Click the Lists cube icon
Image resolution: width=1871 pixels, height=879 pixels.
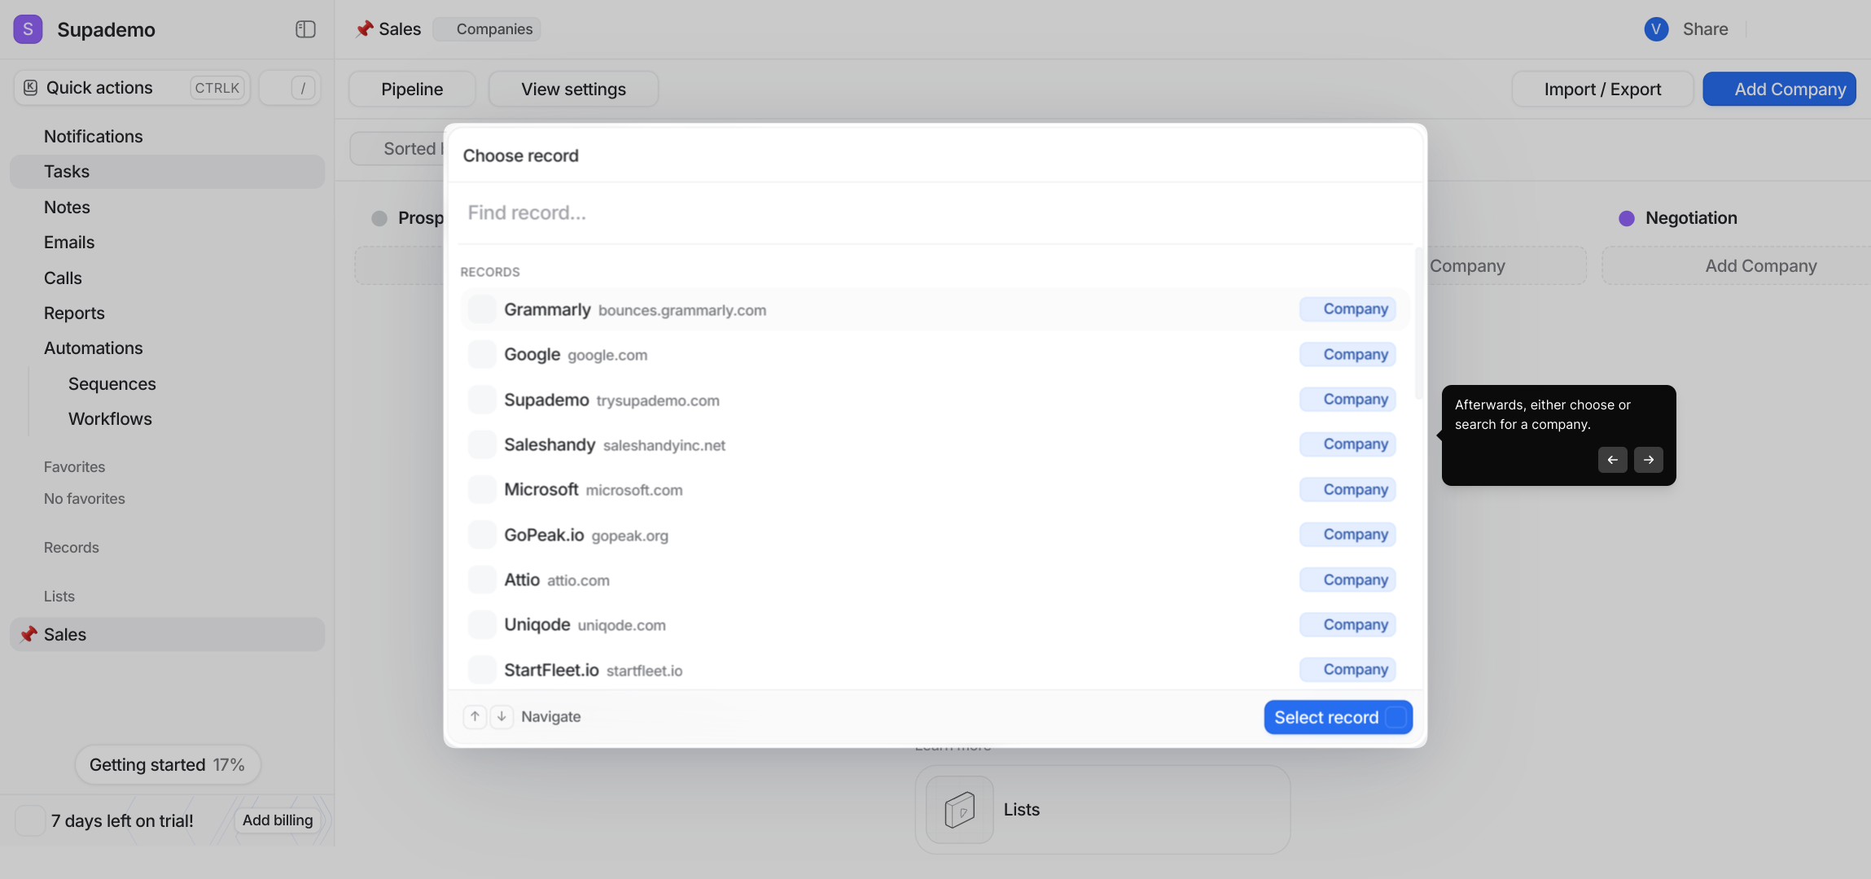click(959, 810)
